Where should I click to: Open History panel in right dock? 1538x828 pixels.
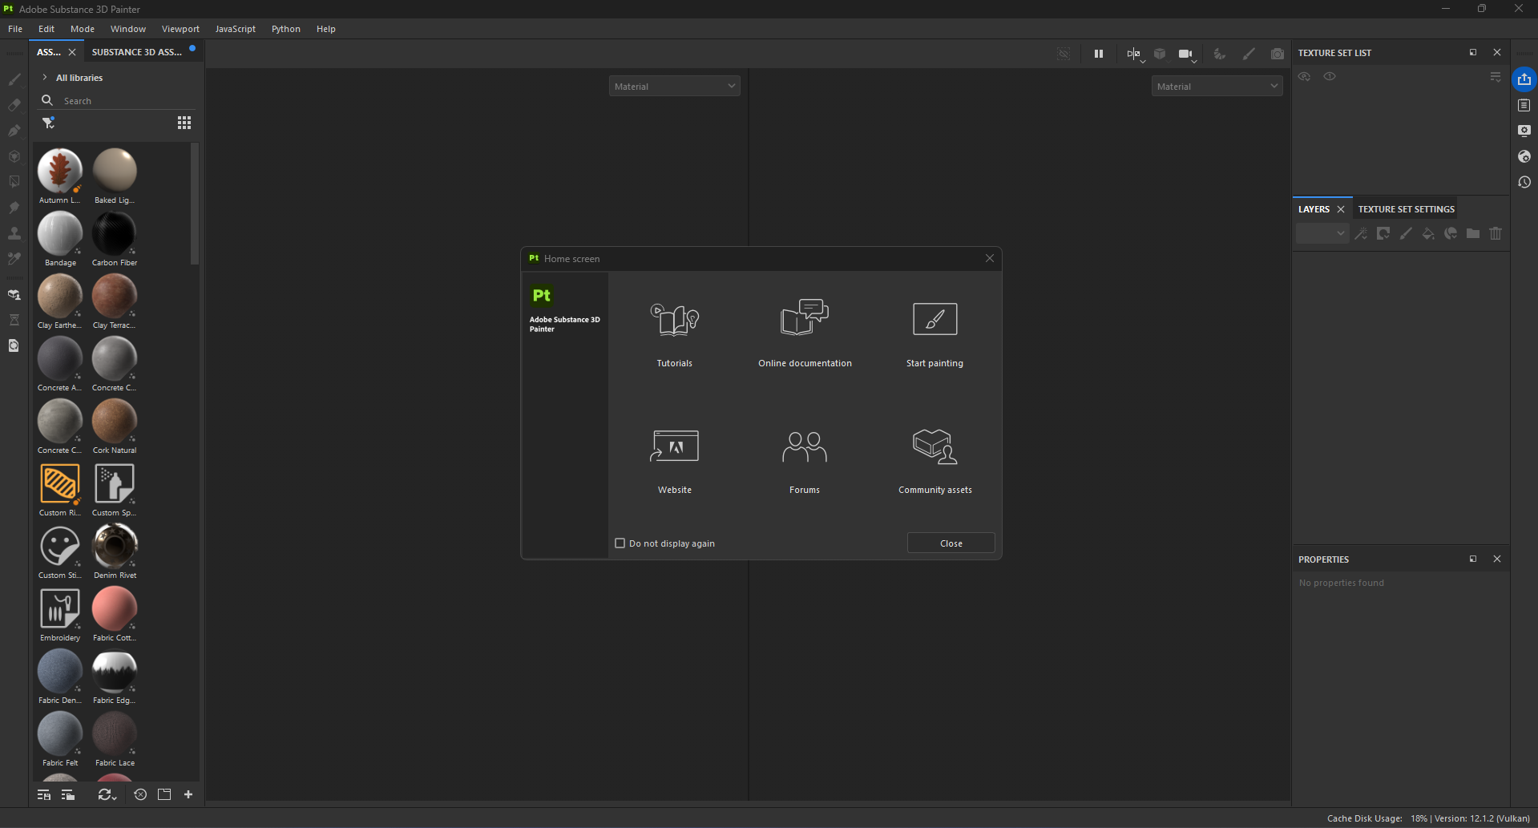[1524, 182]
